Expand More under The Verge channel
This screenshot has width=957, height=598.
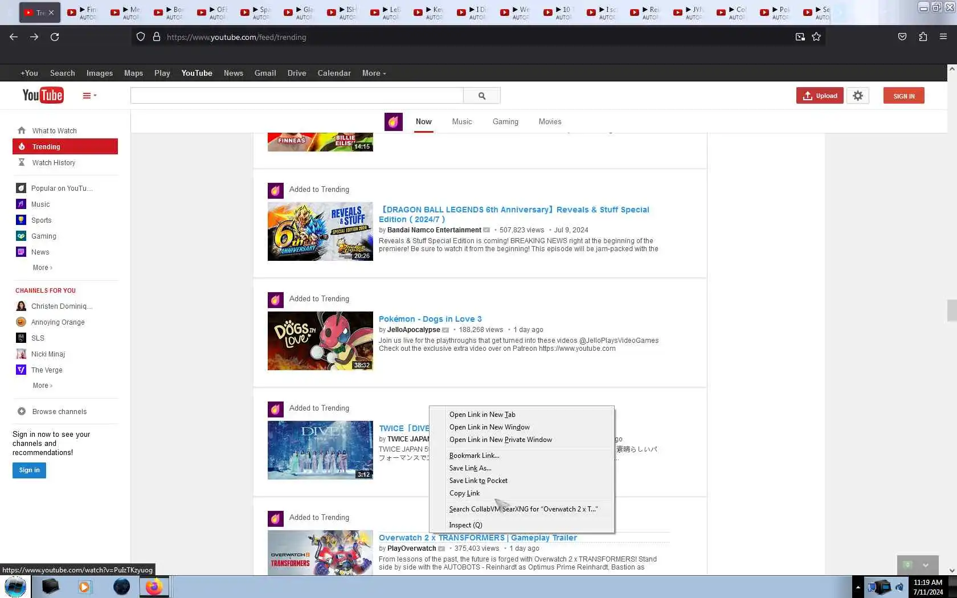pyautogui.click(x=42, y=386)
